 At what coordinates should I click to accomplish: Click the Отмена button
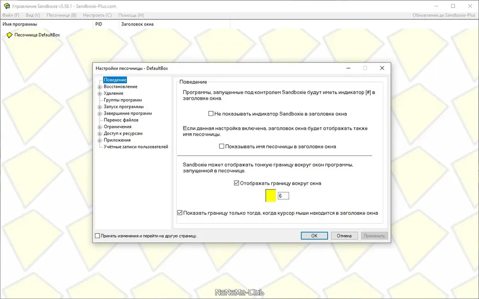pos(344,236)
